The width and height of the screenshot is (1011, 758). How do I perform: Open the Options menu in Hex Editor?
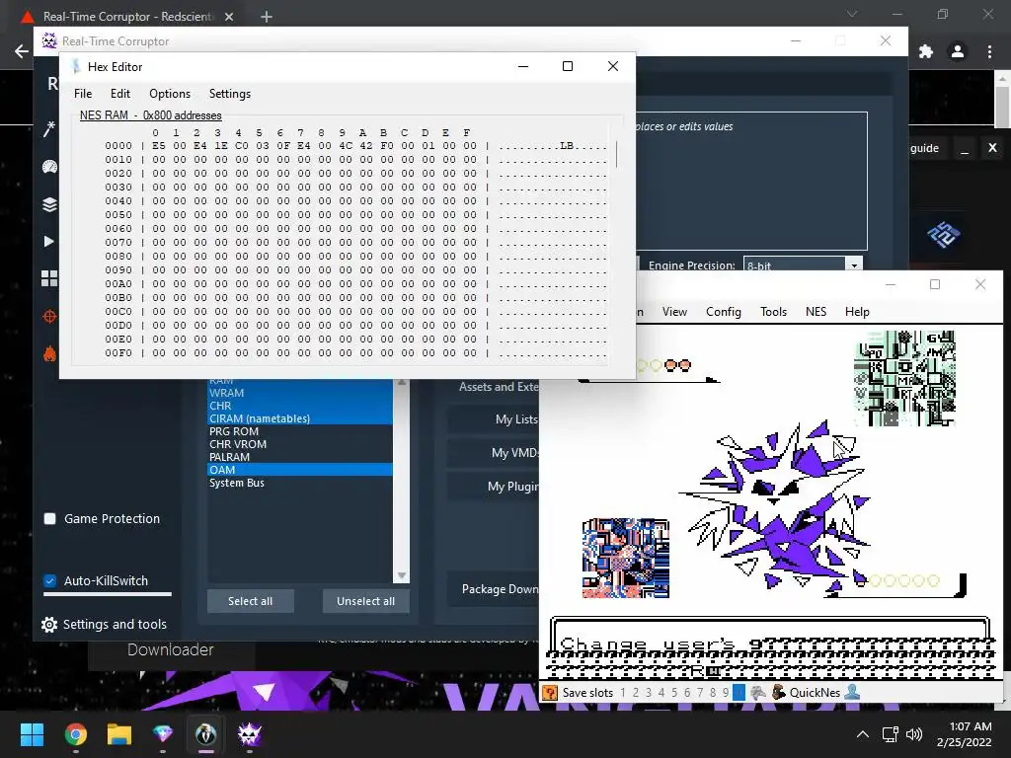[170, 94]
